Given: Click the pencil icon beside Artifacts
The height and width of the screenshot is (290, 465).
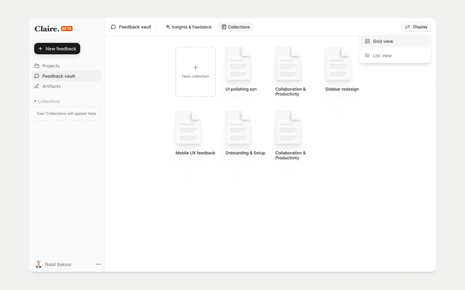Looking at the screenshot, I should [x=37, y=86].
